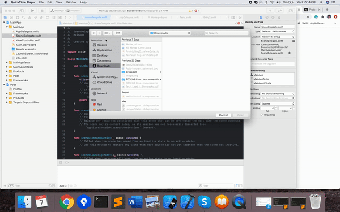Toggle the inspectors panel button

pos(291,11)
